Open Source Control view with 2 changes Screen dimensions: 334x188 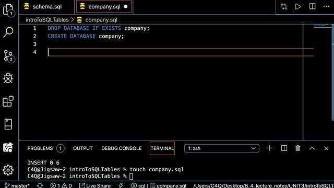pos(9,56)
